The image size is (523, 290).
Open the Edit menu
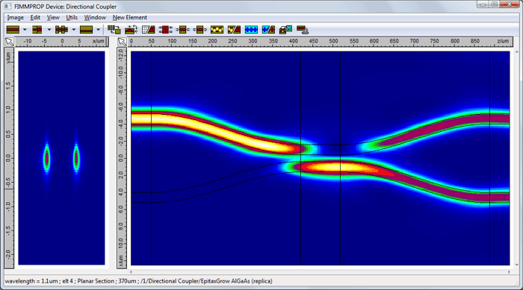[x=35, y=17]
